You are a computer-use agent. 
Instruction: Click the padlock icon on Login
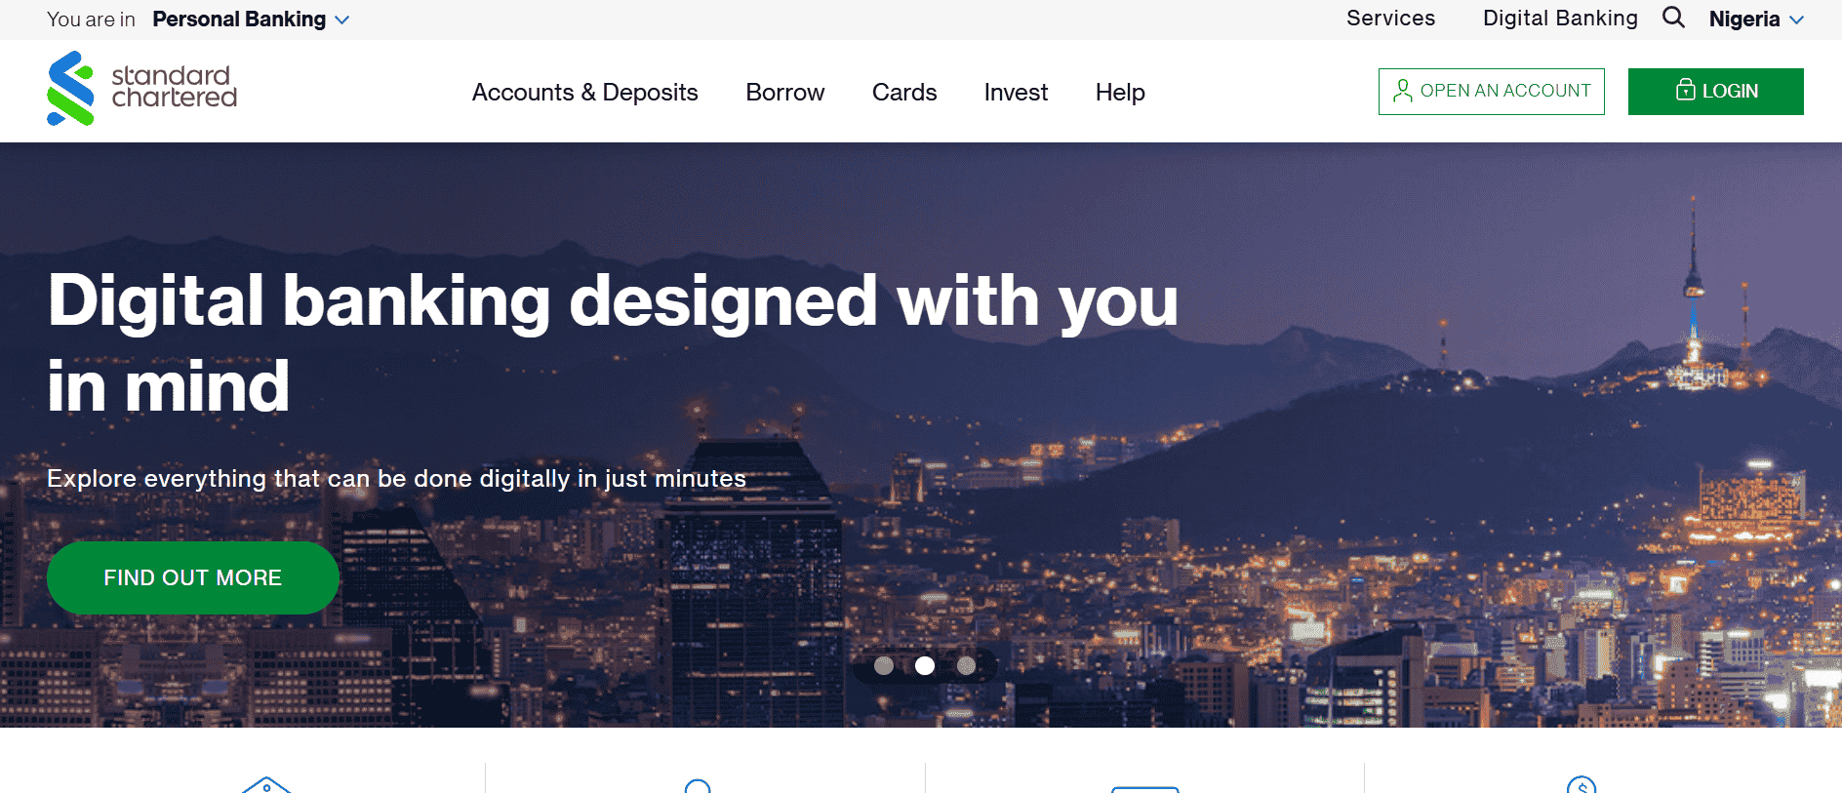1685,90
